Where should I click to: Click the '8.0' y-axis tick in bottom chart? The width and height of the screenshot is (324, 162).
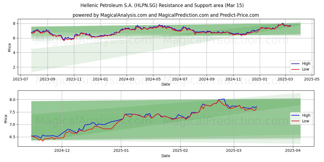click(x=13, y=100)
